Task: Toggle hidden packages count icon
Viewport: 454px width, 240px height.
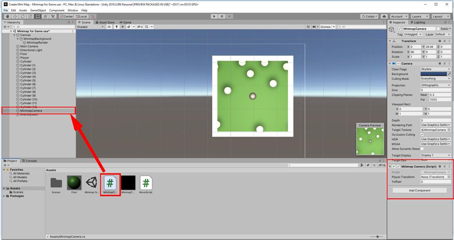Action: pyautogui.click(x=382, y=165)
